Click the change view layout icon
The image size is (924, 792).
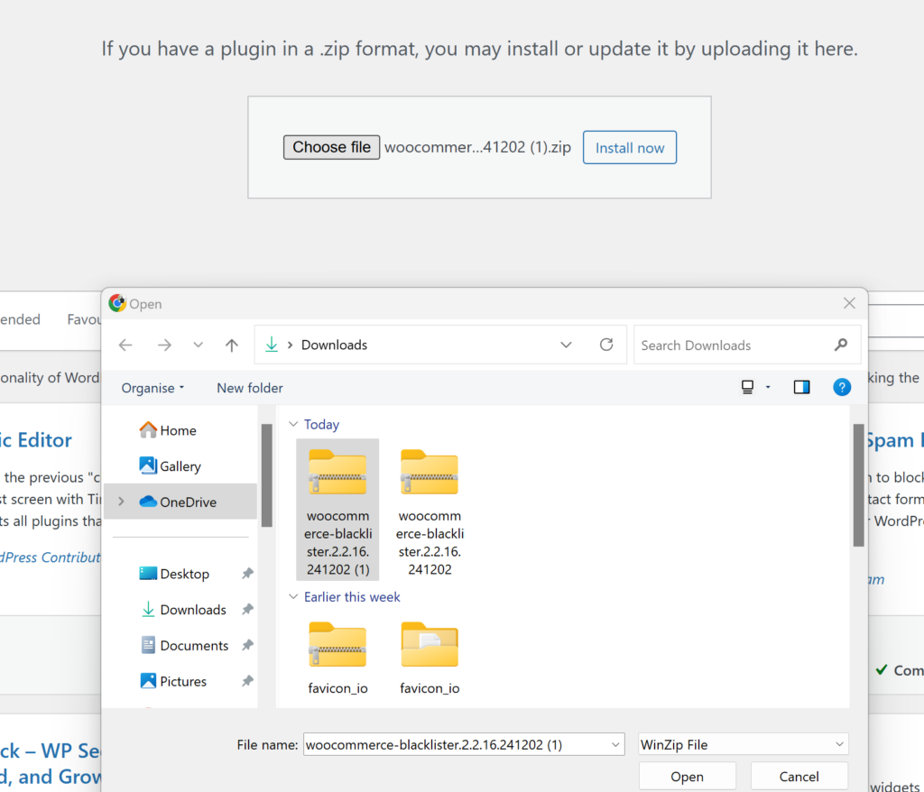(x=748, y=386)
